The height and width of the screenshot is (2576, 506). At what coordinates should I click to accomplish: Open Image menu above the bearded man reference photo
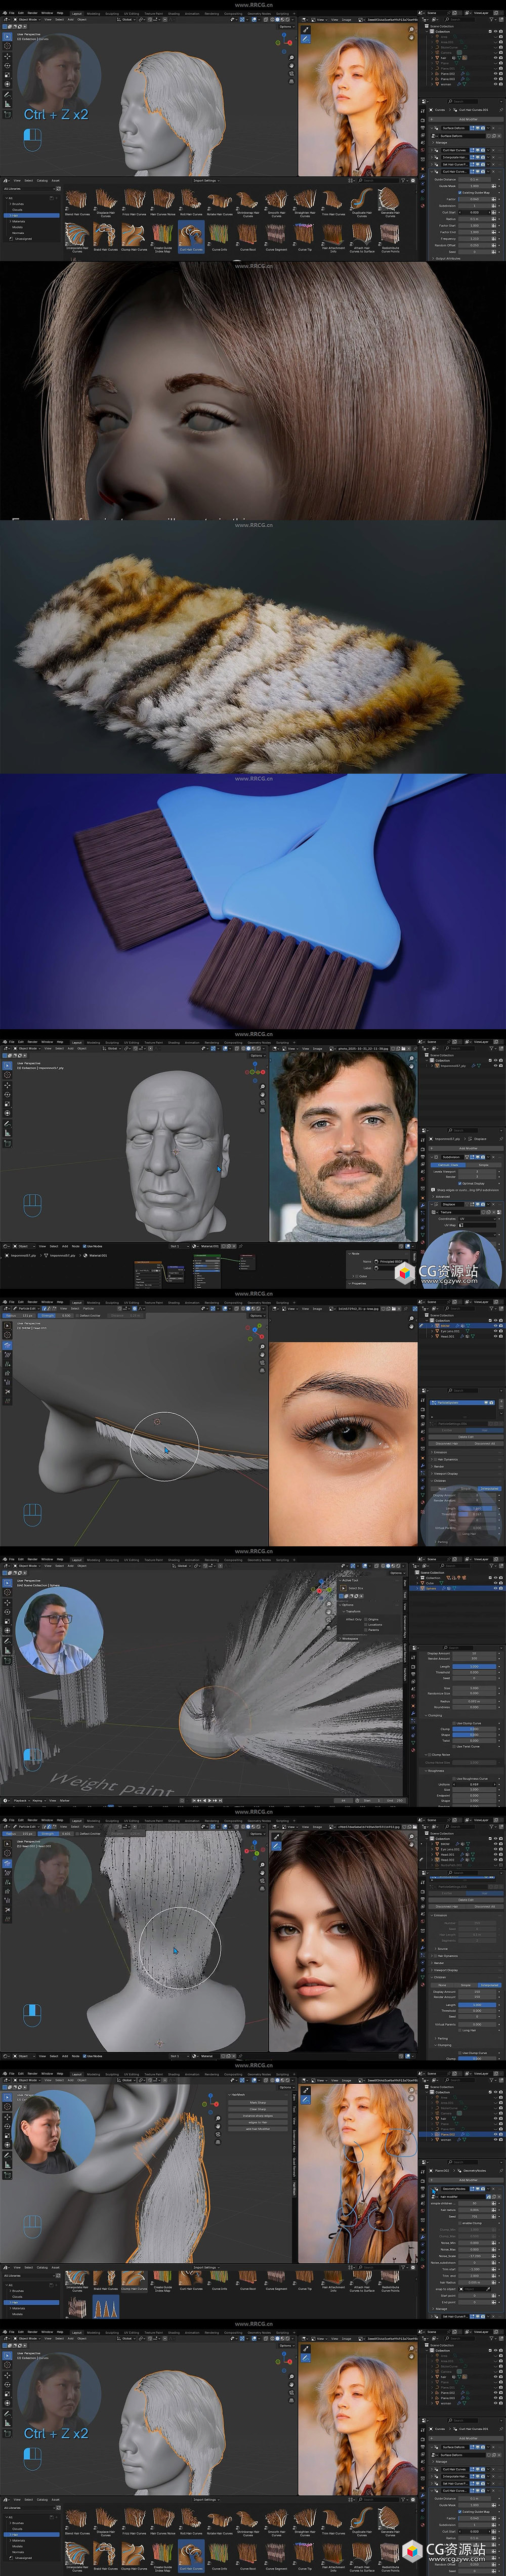(317, 1049)
